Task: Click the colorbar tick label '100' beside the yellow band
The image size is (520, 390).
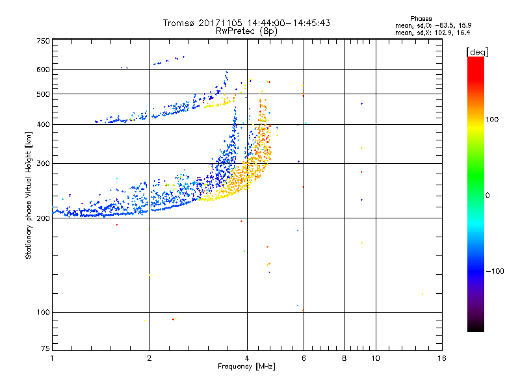Action: pyautogui.click(x=492, y=120)
